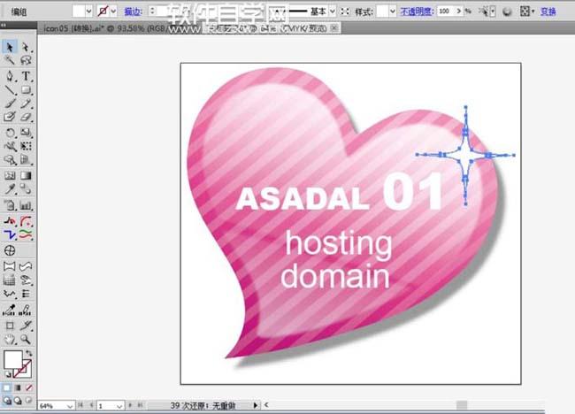575x414 pixels.
Task: Click the ASADAL 01 text on the heart
Action: tap(338, 195)
